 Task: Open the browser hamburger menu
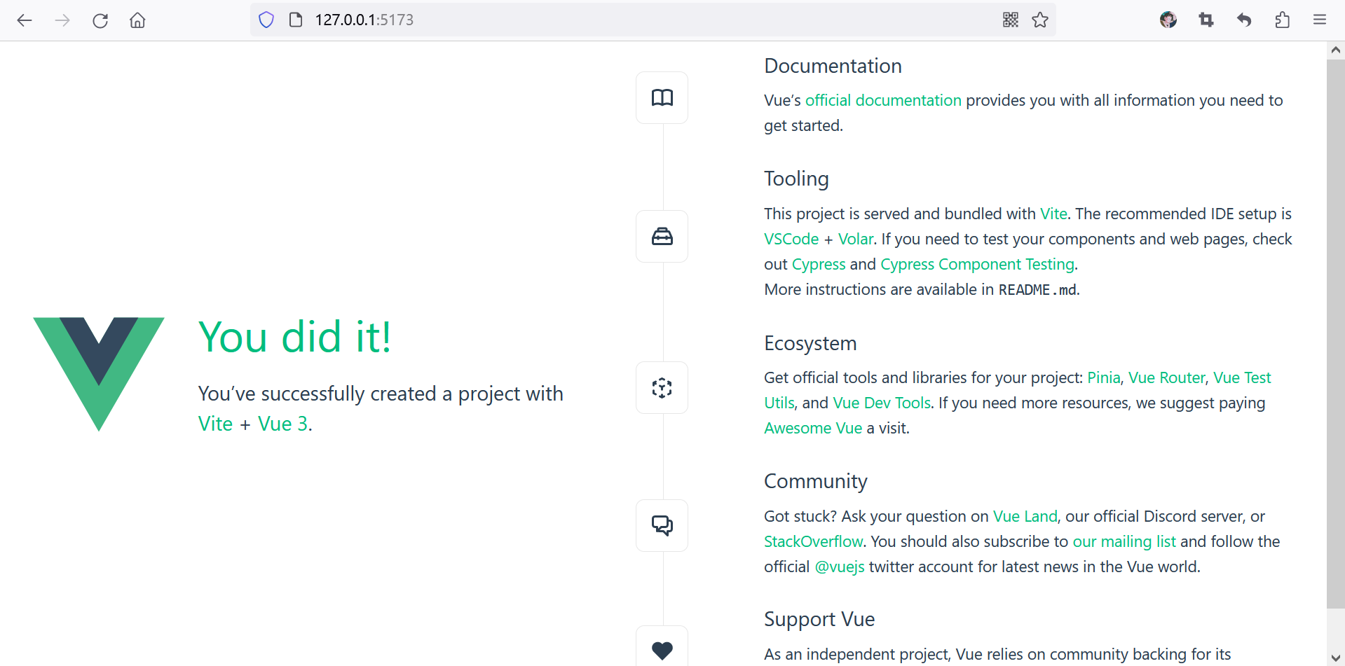point(1320,20)
